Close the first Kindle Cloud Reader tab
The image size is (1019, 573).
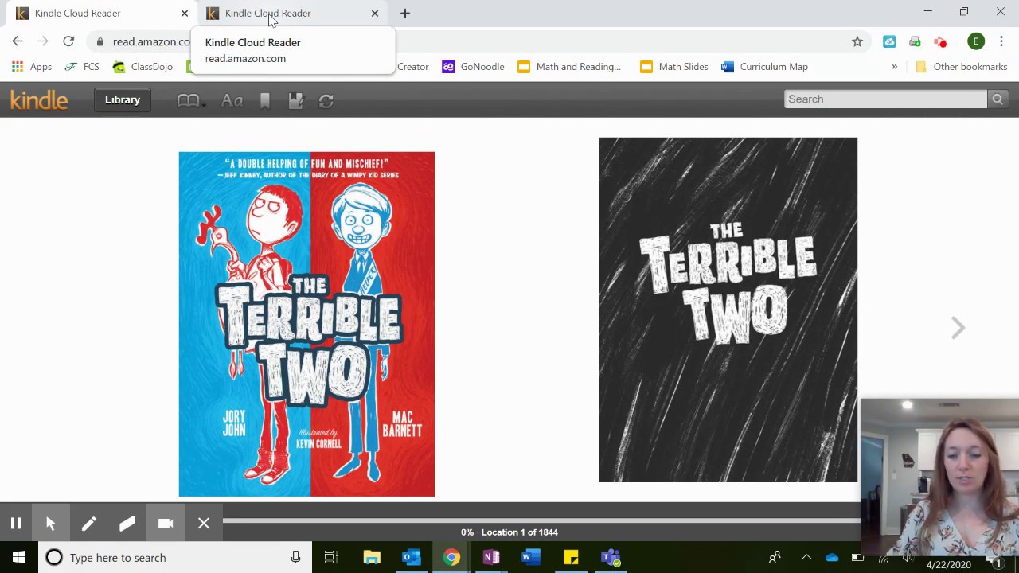click(x=185, y=13)
